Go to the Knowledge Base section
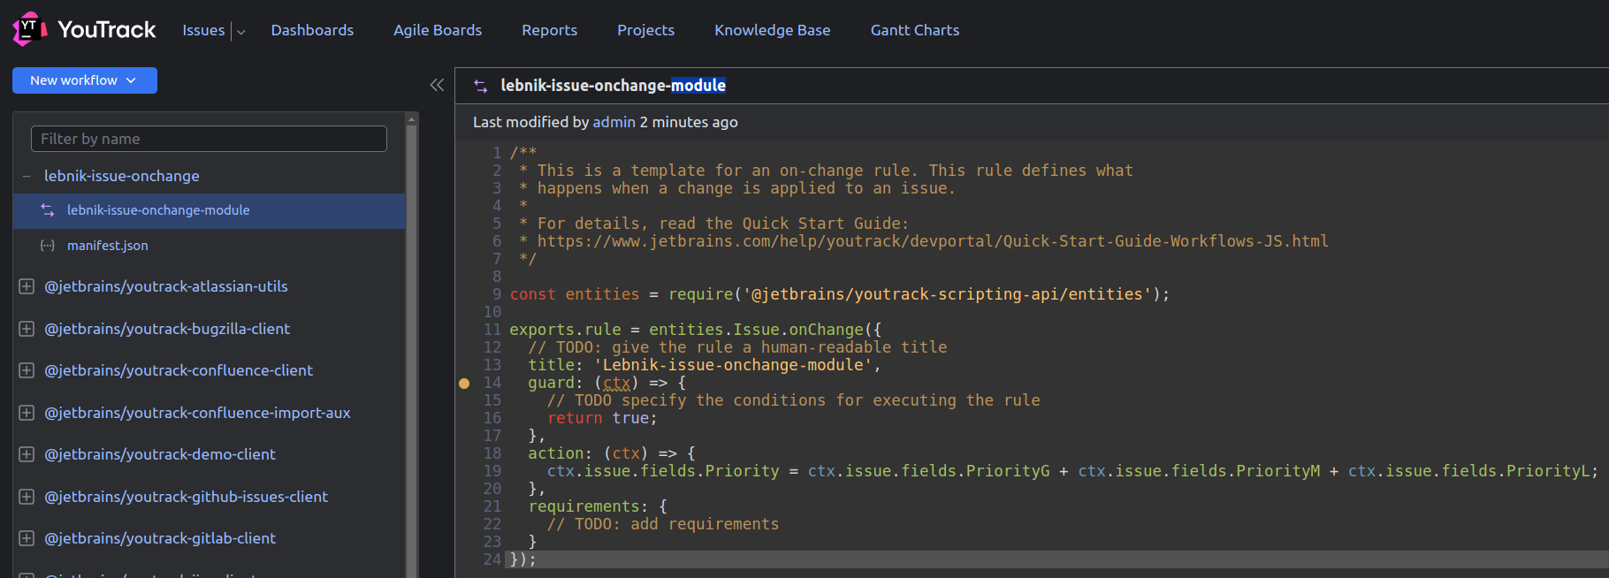The height and width of the screenshot is (578, 1609). click(x=772, y=30)
